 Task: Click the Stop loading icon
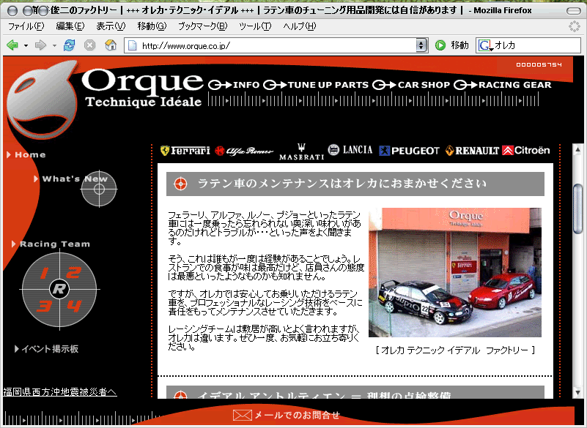89,45
